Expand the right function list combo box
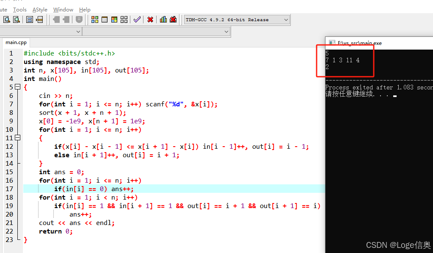This screenshot has height=253, width=433. tap(226, 32)
